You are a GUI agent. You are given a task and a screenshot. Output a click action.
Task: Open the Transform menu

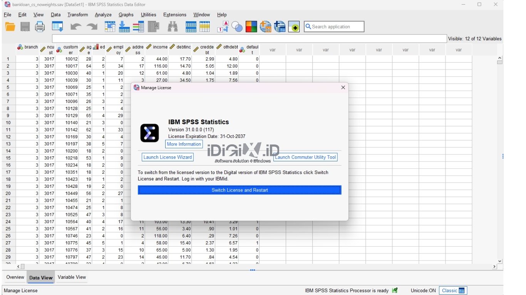(77, 15)
